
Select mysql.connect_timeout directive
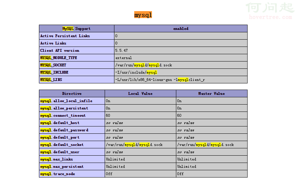63,115
